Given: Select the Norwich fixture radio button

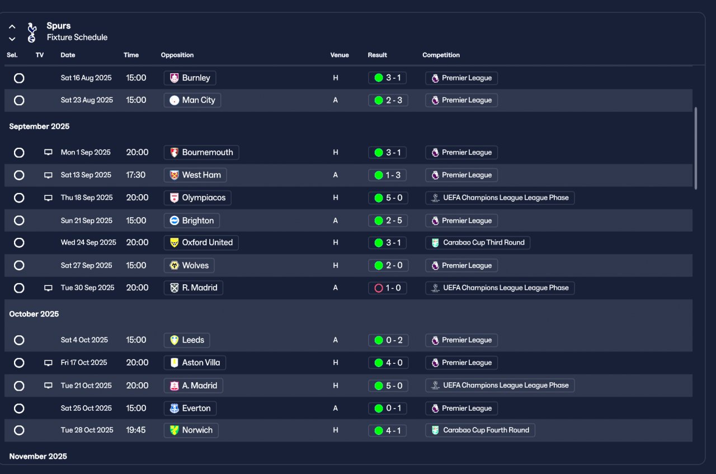Looking at the screenshot, I should pyautogui.click(x=19, y=430).
